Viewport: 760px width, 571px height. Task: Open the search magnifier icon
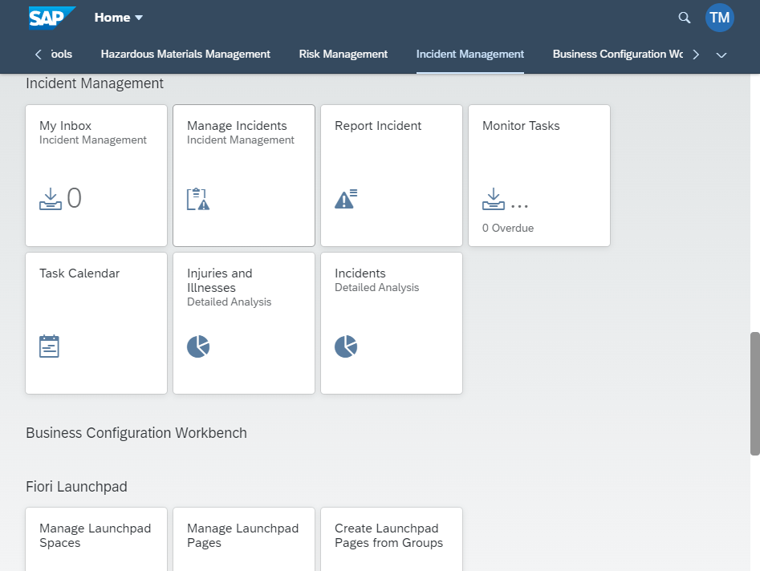[684, 18]
